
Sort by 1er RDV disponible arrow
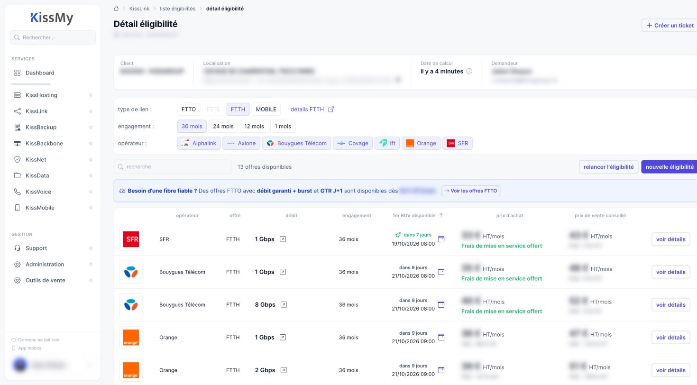441,215
